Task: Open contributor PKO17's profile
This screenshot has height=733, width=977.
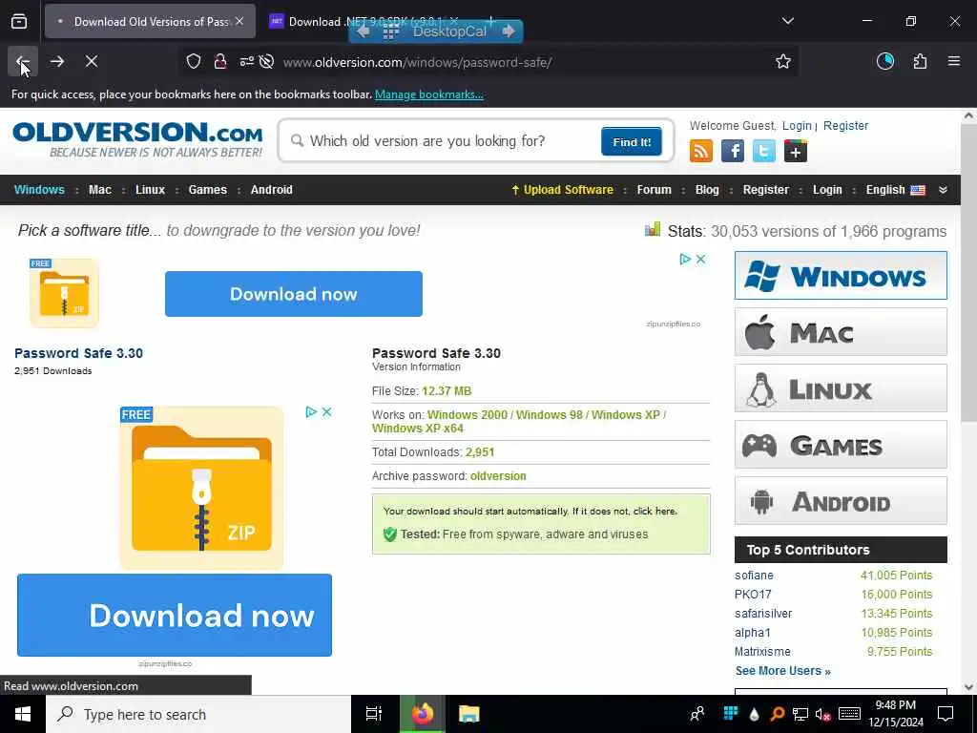Action: (x=753, y=595)
